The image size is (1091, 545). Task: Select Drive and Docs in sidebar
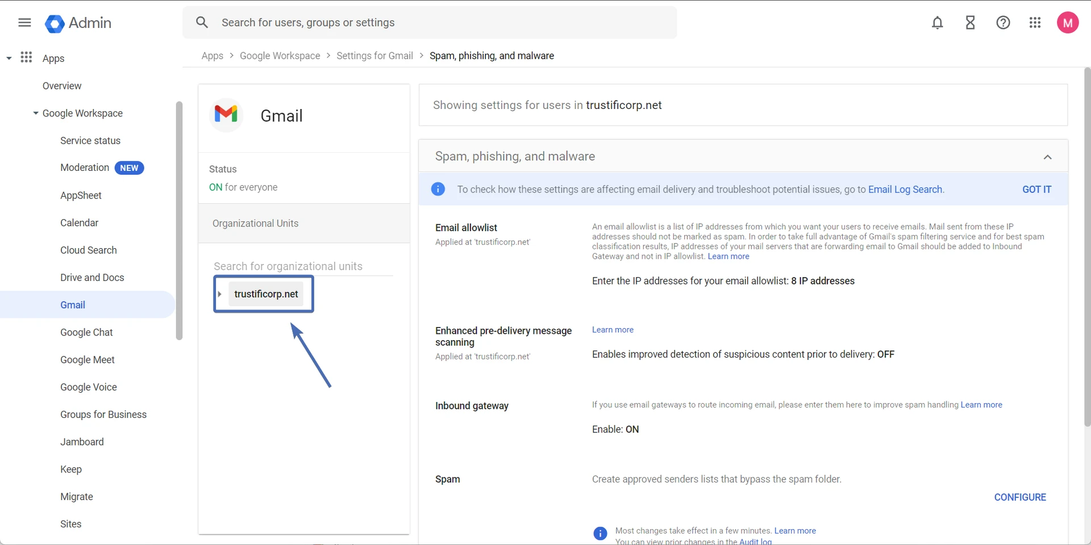click(x=92, y=278)
